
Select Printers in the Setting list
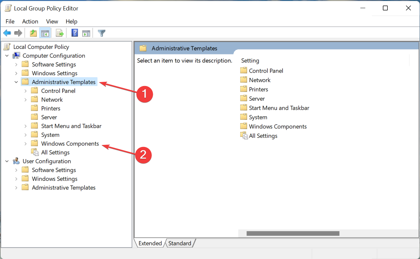click(x=258, y=89)
